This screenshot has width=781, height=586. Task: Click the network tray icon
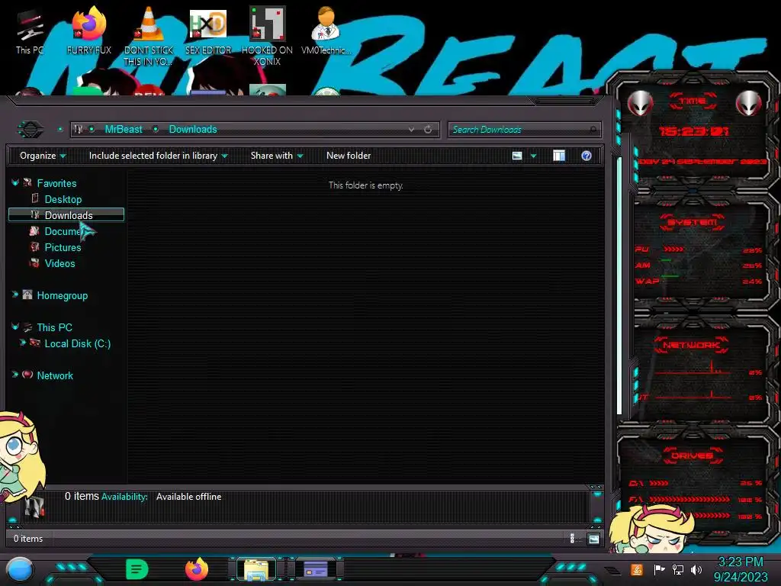pos(678,569)
